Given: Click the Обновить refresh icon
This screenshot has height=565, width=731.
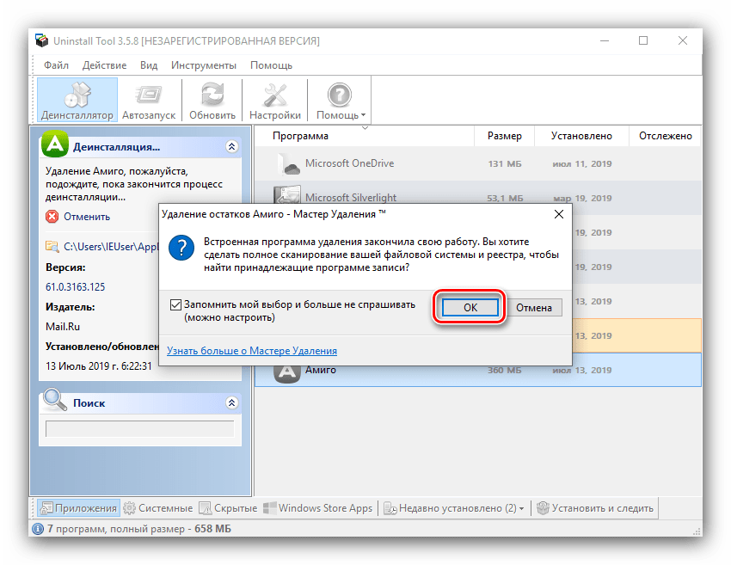Looking at the screenshot, I should point(212,95).
